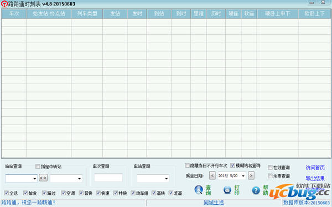
Task: Click the 导出结果 link
Action: (315, 178)
